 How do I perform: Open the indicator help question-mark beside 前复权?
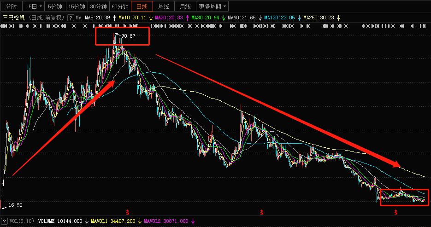pyautogui.click(x=71, y=18)
